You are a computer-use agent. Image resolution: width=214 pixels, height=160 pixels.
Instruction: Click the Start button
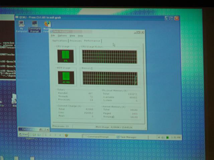(x=24, y=134)
